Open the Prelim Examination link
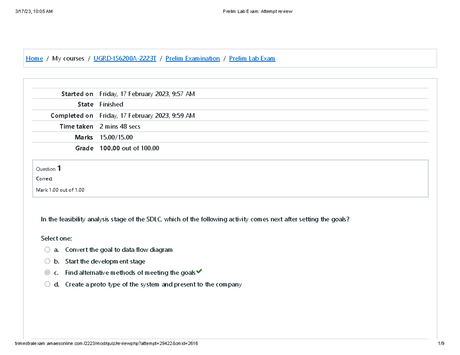 point(192,58)
